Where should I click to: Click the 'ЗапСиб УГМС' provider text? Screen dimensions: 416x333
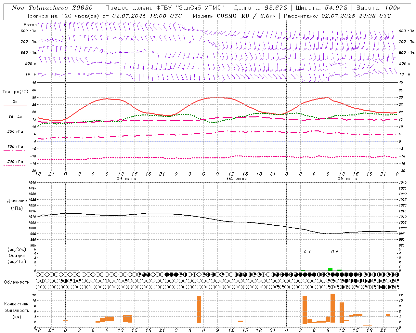[x=200, y=8]
